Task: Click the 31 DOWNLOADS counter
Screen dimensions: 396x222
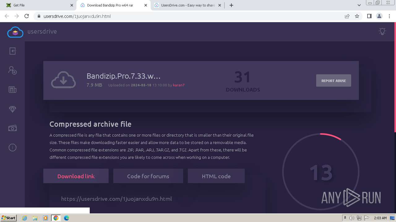Action: tap(243, 82)
